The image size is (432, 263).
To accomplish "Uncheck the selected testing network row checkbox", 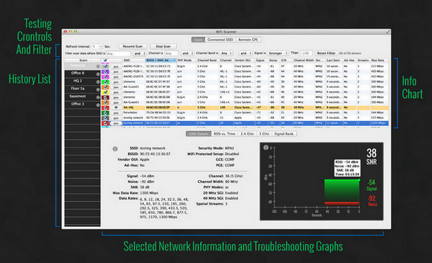I will click(x=106, y=123).
